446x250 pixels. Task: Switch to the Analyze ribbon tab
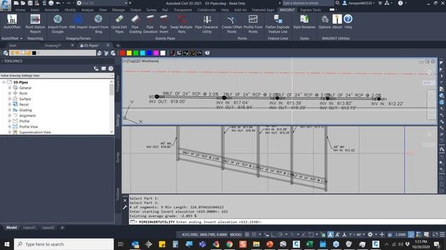[87, 10]
